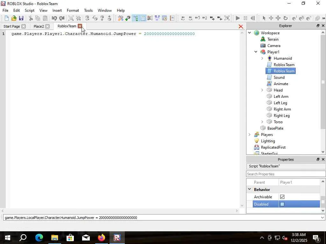Select Right Leg part in Explorer
Viewport: 326px width, 244px height.
(281, 116)
